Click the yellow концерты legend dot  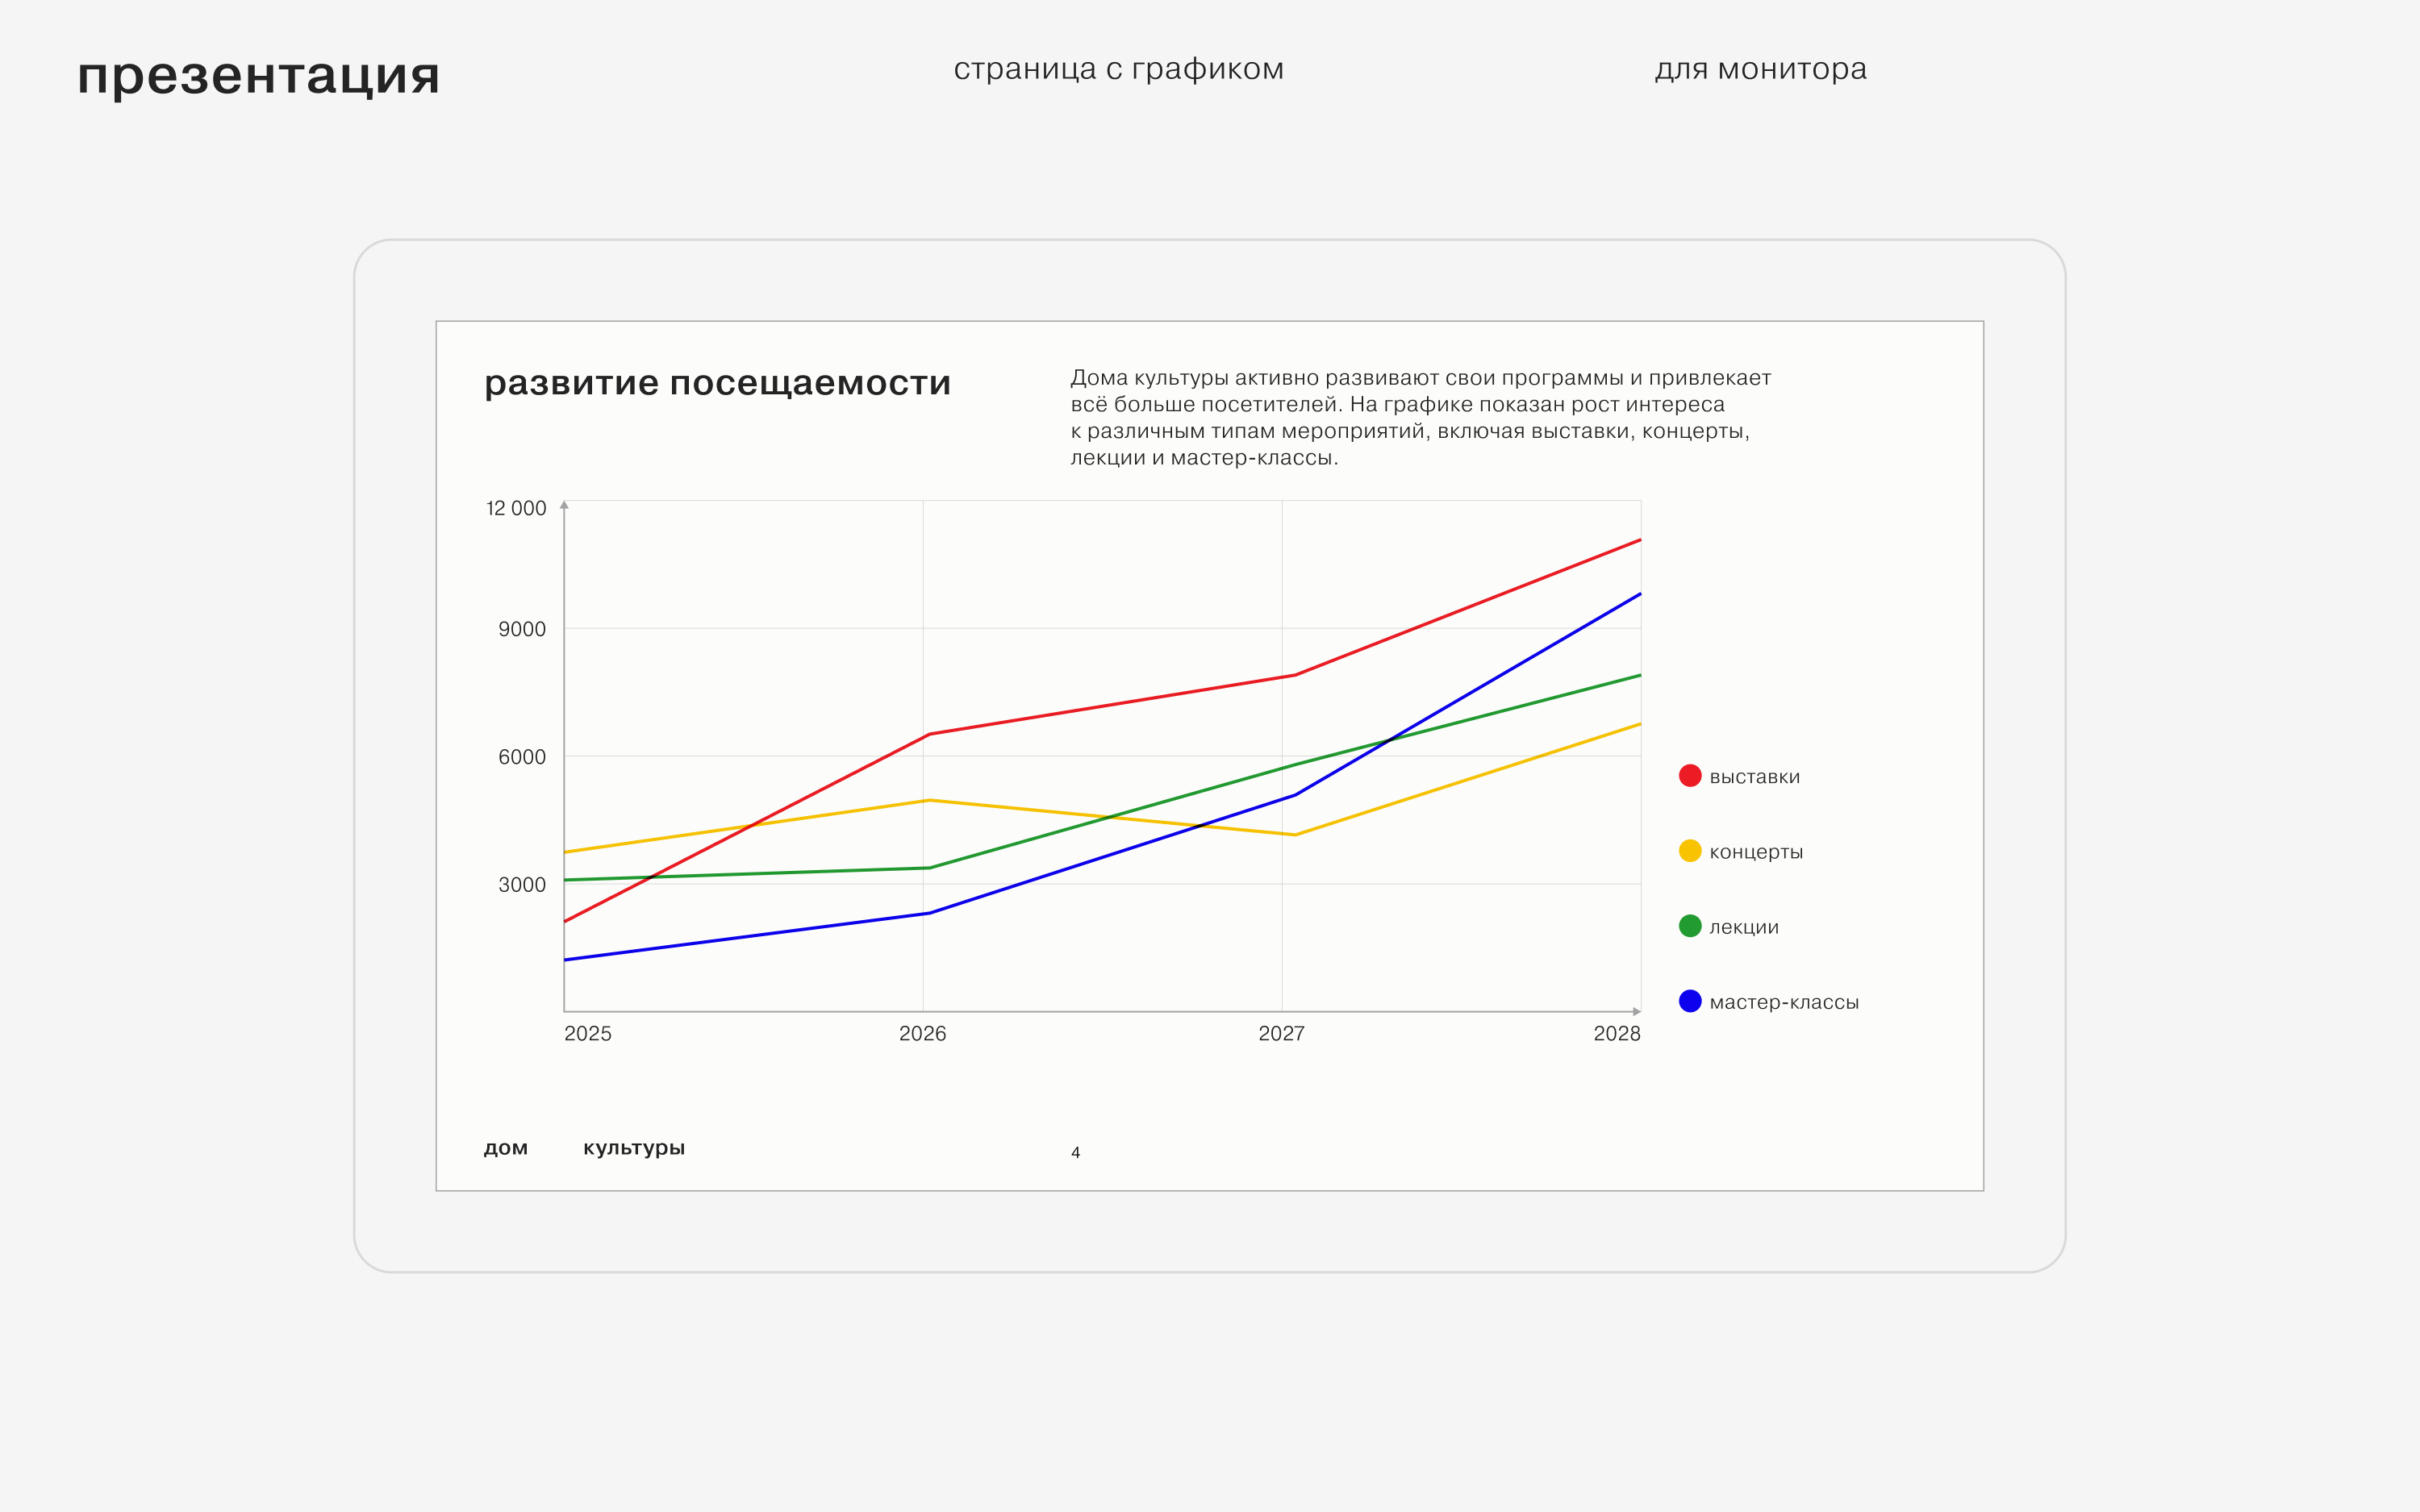pyautogui.click(x=1690, y=851)
